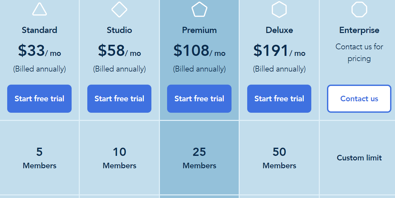The height and width of the screenshot is (198, 395).
Task: Click the hexagon icon above Deluxe
Action: (x=279, y=9)
